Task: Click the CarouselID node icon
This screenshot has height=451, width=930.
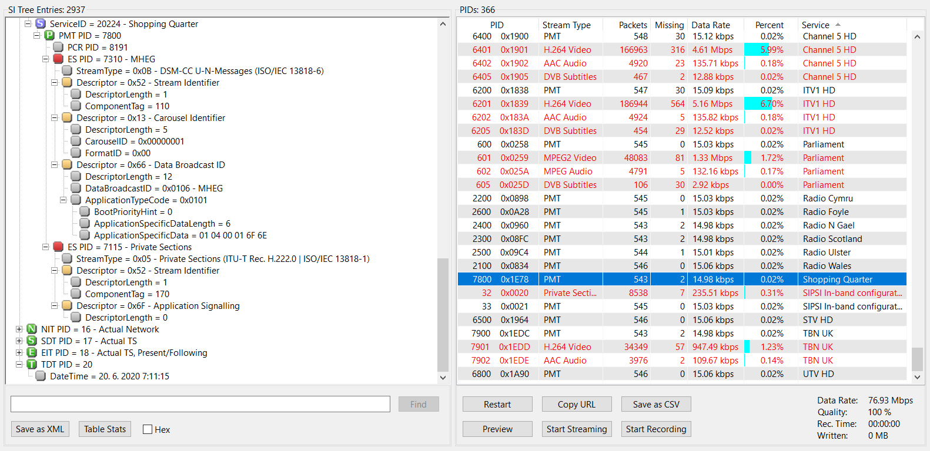Action: point(76,141)
